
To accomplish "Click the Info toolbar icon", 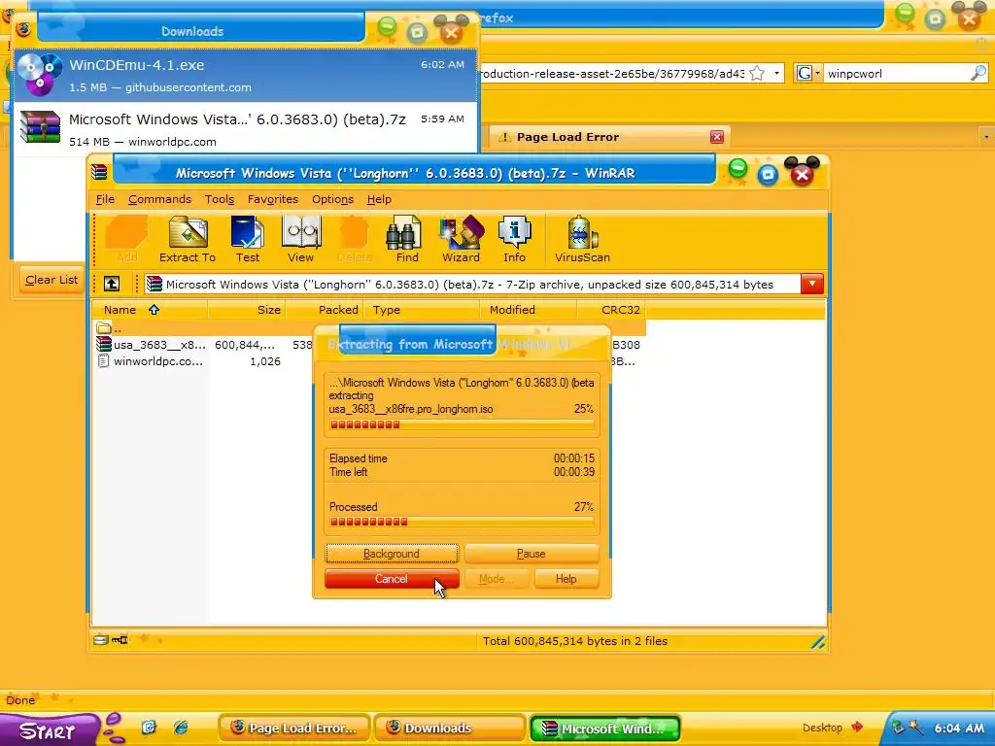I will pos(514,239).
